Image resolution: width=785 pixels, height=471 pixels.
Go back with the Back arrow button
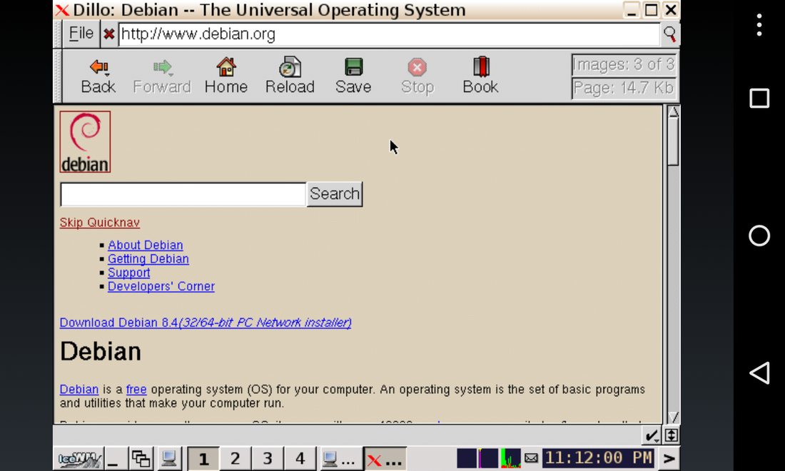[98, 76]
